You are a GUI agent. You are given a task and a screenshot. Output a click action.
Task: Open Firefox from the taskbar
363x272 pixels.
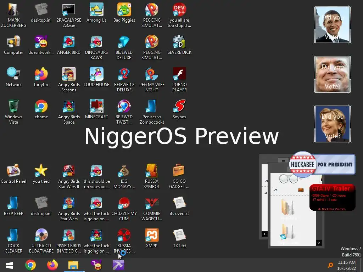point(52,265)
